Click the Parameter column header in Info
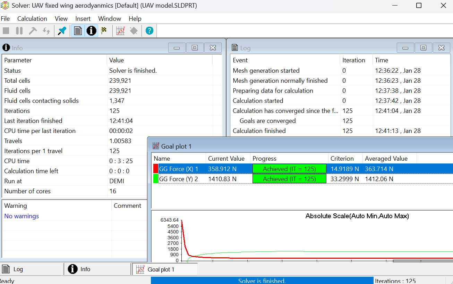 54,60
